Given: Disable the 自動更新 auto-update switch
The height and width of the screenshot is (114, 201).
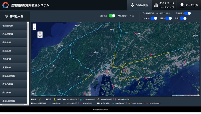Looking at the screenshot, I should coord(187,13).
